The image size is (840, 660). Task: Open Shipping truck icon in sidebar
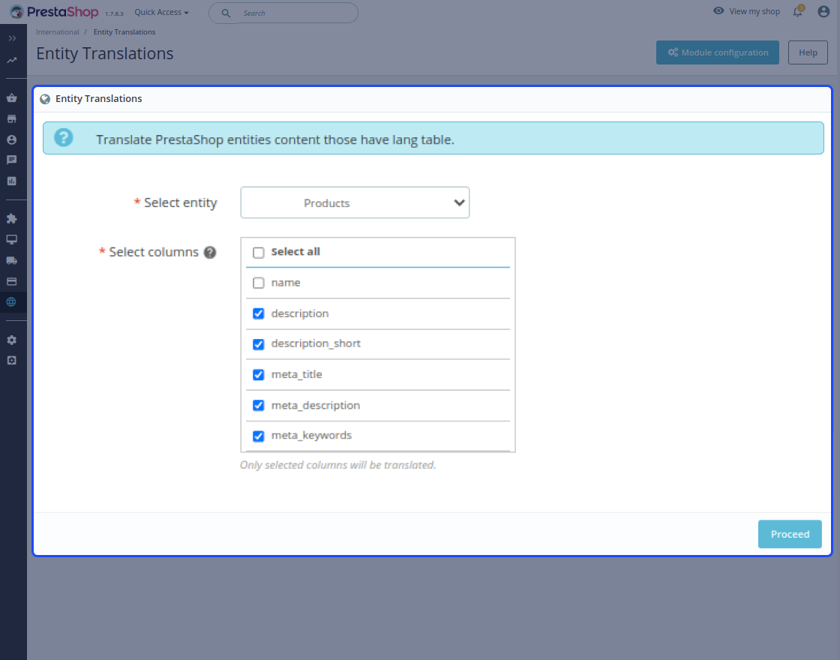(12, 260)
